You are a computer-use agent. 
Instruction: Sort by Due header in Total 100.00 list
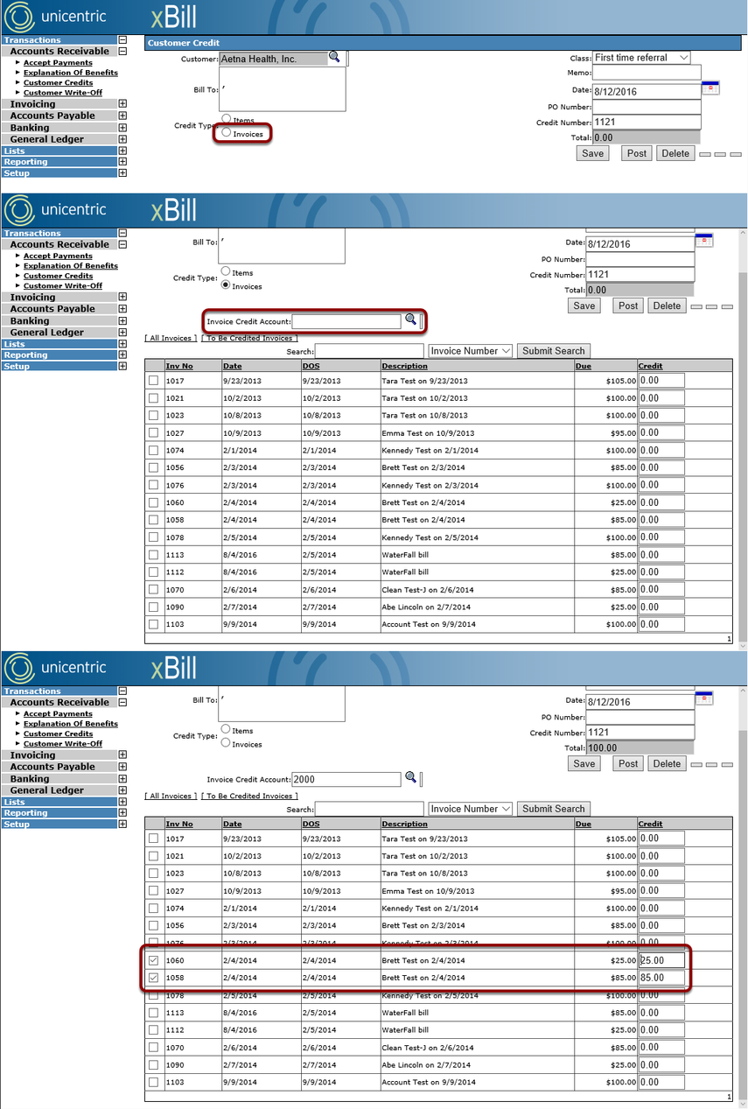coord(583,824)
